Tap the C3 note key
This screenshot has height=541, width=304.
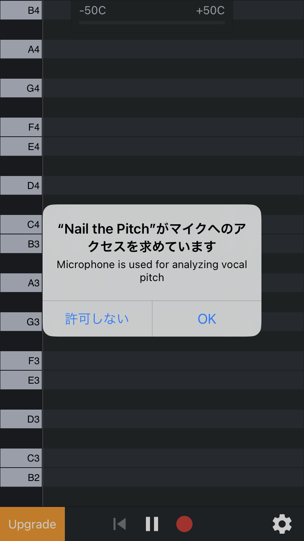[x=21, y=458]
